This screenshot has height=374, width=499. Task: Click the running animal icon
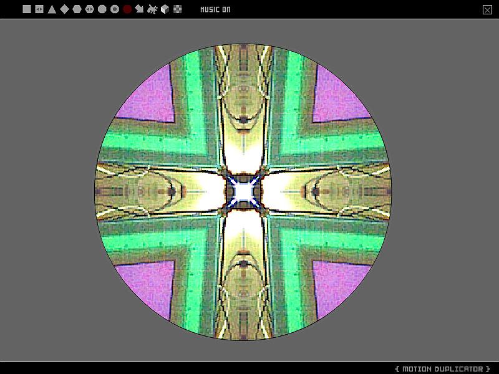(x=152, y=9)
